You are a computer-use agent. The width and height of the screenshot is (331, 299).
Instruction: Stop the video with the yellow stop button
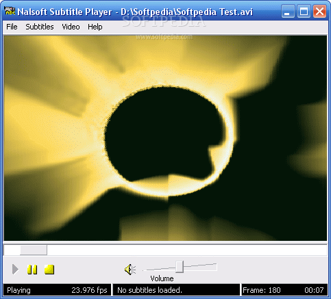[49, 270]
